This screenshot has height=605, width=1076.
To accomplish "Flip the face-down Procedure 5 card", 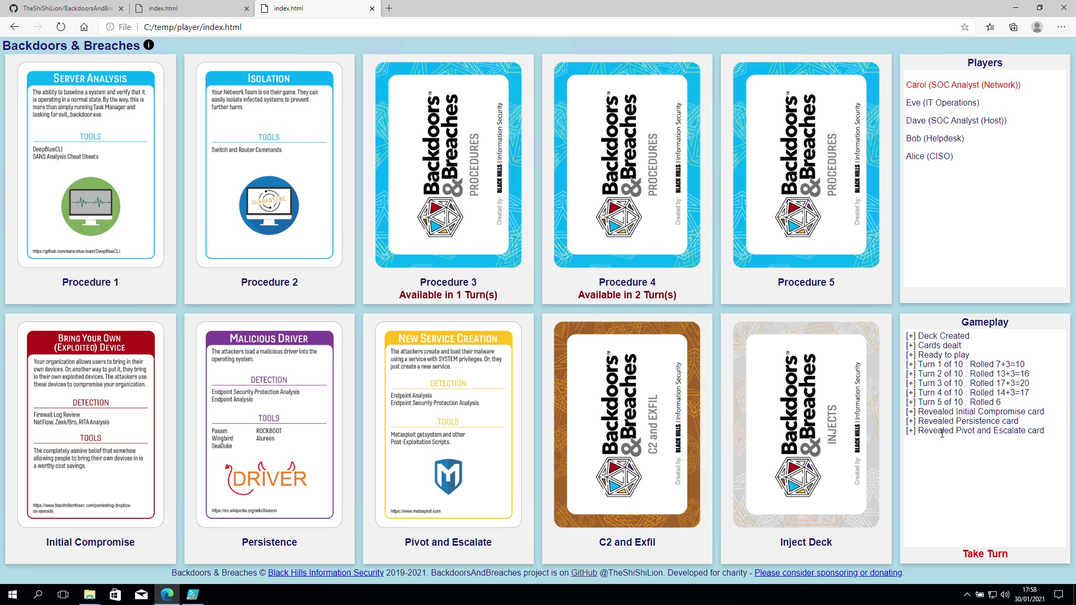I will pyautogui.click(x=805, y=165).
